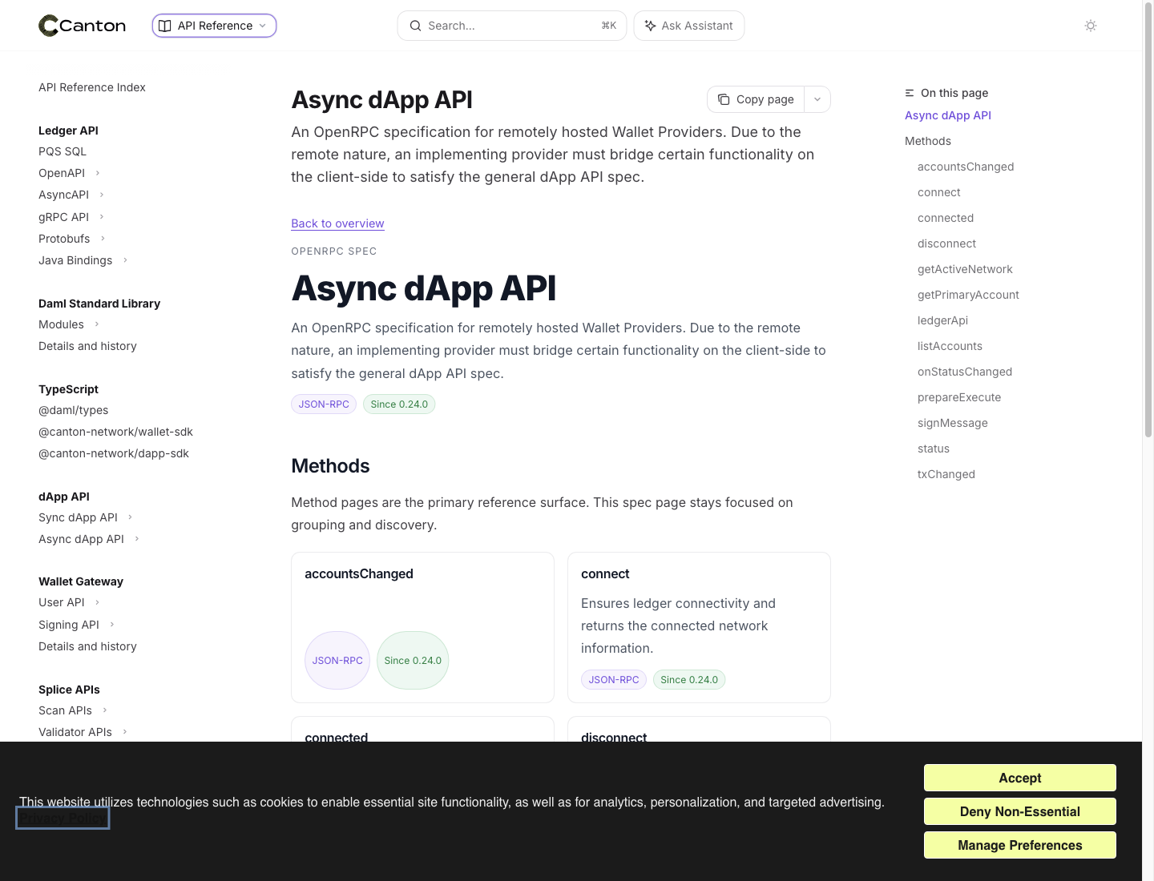Screen dimensions: 1154x881
Task: Go to listAccounts in On this page
Action: tap(950, 346)
